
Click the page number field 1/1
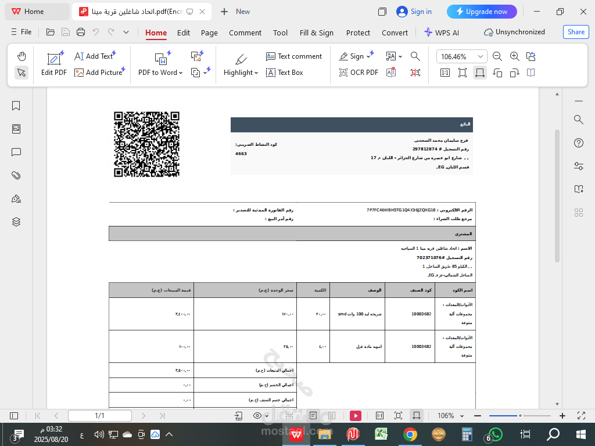click(x=100, y=416)
